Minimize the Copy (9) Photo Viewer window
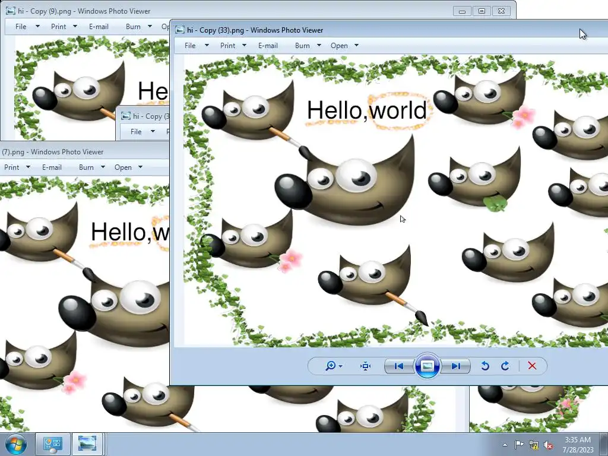 (462, 11)
